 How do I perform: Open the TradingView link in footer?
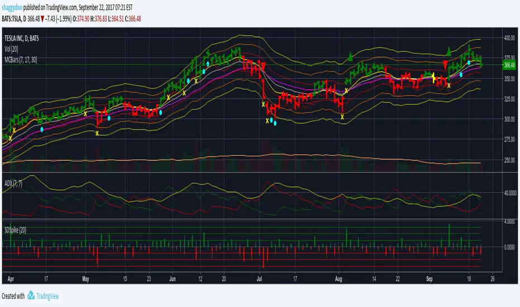(x=47, y=296)
